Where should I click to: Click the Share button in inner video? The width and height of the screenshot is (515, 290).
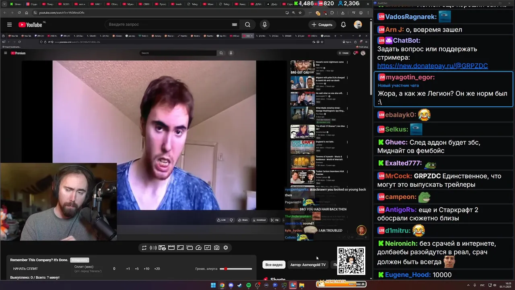coord(243,220)
